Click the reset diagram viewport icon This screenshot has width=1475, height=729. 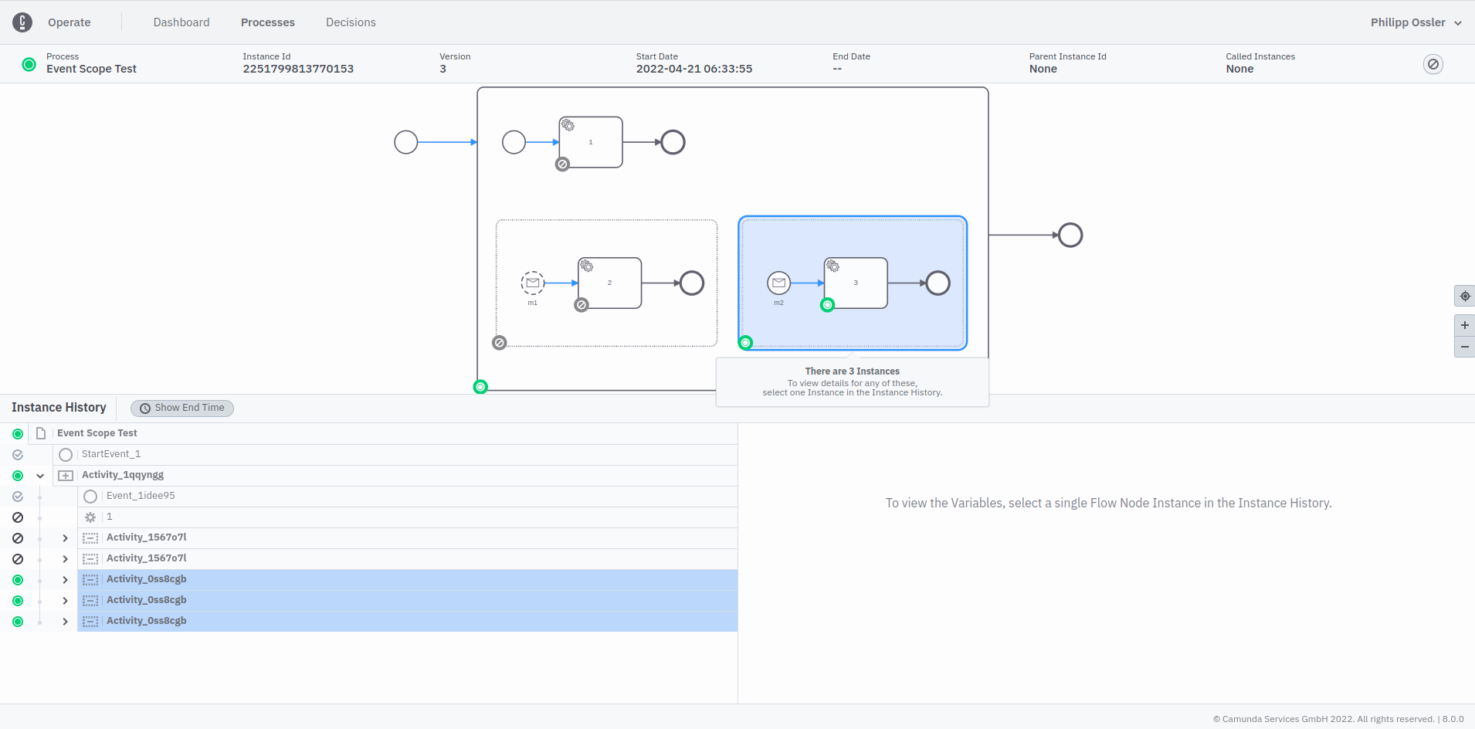point(1464,296)
